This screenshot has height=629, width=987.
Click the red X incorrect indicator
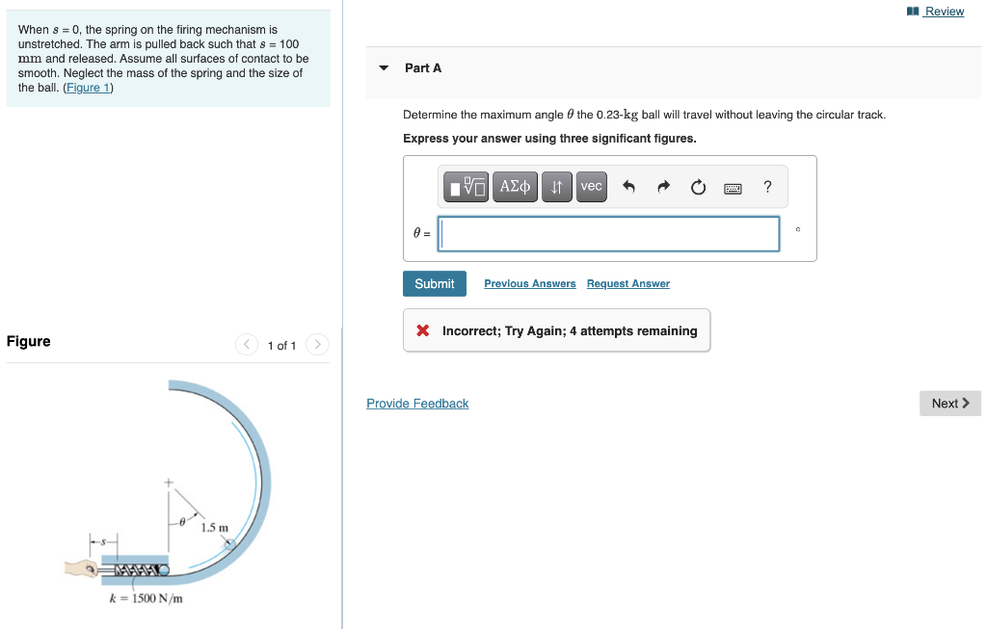pyautogui.click(x=421, y=330)
